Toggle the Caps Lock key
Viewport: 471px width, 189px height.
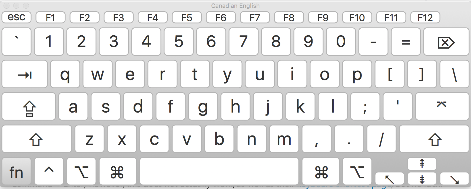coord(29,107)
